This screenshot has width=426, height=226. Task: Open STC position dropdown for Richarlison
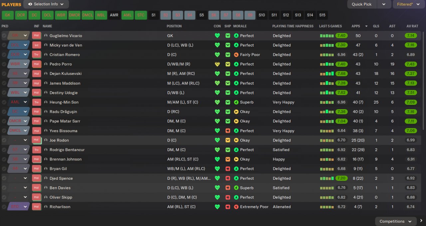(x=25, y=207)
